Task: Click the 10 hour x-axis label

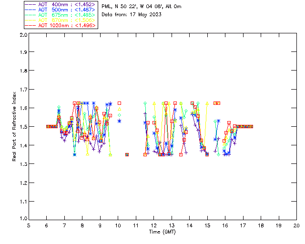Action: click(x=118, y=225)
